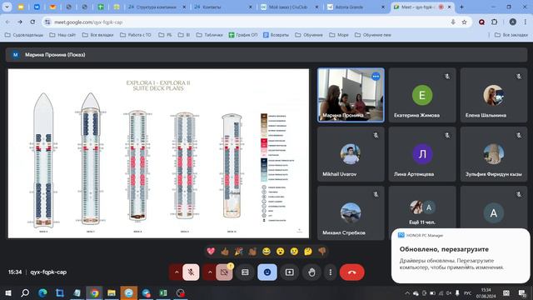Toggle the emoji reactions bar button

click(x=267, y=272)
